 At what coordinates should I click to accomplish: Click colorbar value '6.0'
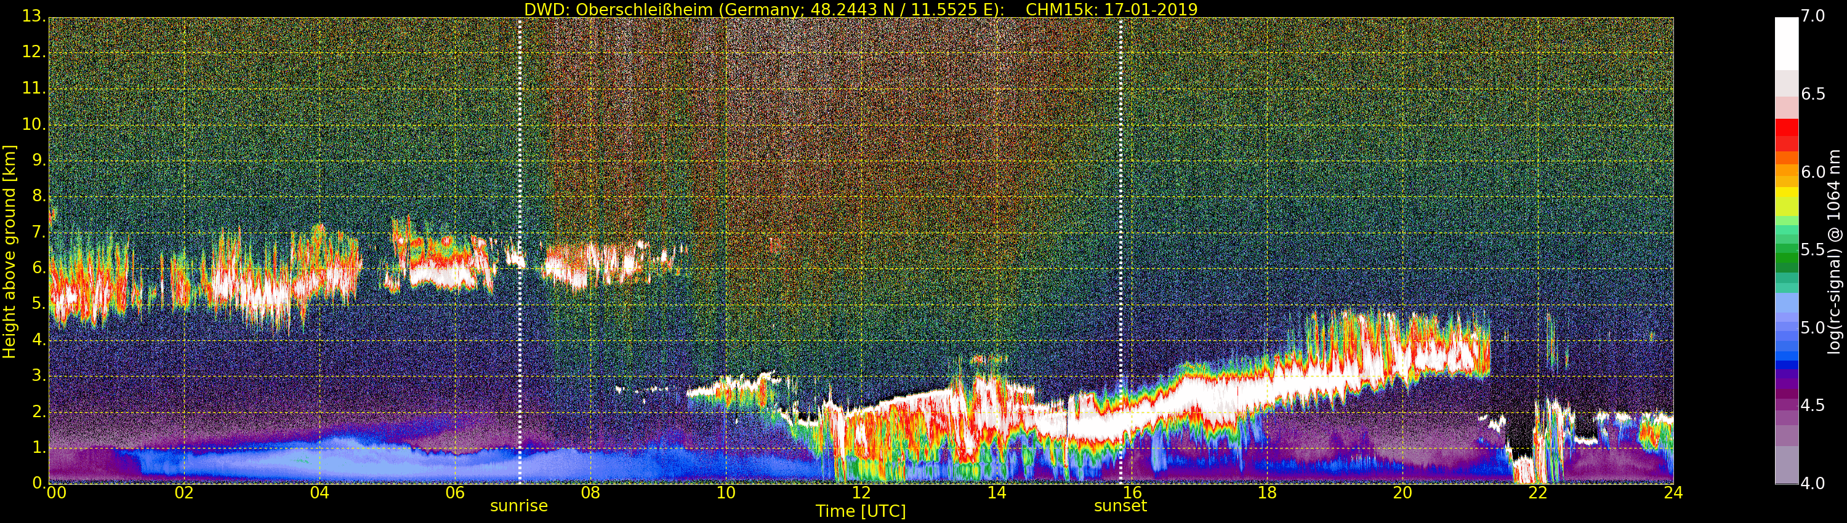(x=1813, y=172)
